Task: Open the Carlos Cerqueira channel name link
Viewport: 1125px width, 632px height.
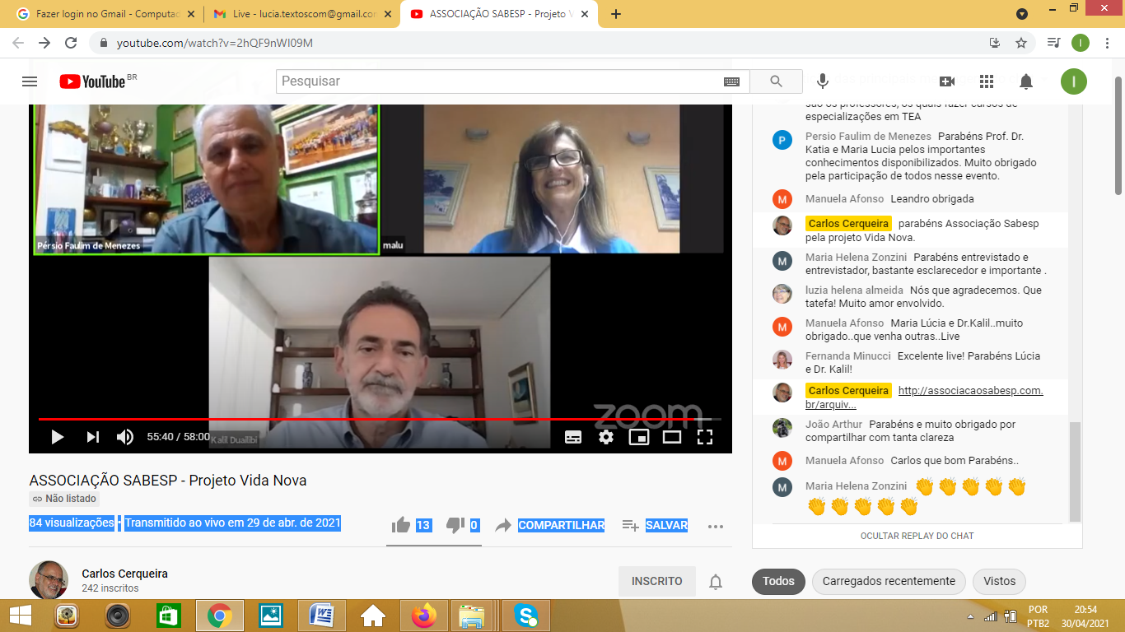Action: point(124,574)
